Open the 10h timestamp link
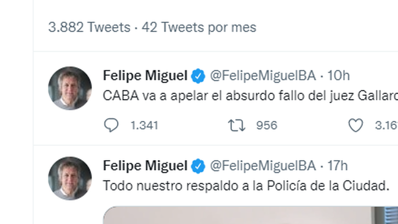The width and height of the screenshot is (398, 224). (x=339, y=76)
